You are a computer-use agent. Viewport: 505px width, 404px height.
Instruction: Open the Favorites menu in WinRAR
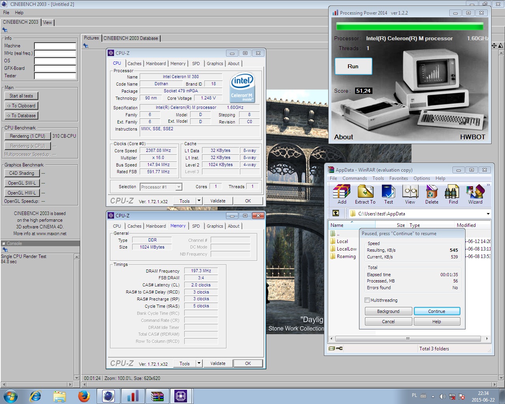point(398,178)
